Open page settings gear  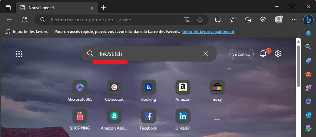pyautogui.click(x=278, y=54)
